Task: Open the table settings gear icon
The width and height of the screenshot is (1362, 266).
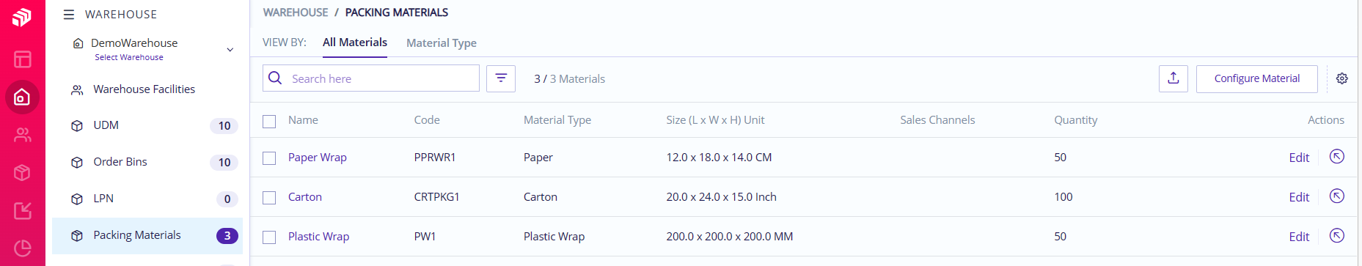Action: point(1342,78)
